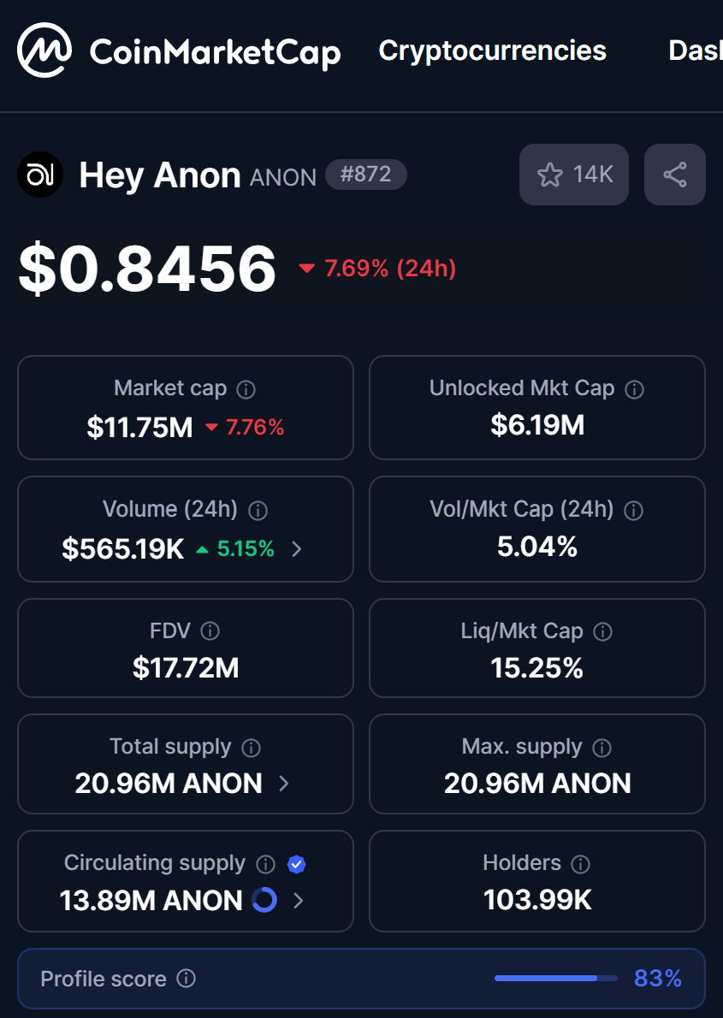
Task: Click the FDV info icon
Action: click(x=210, y=631)
